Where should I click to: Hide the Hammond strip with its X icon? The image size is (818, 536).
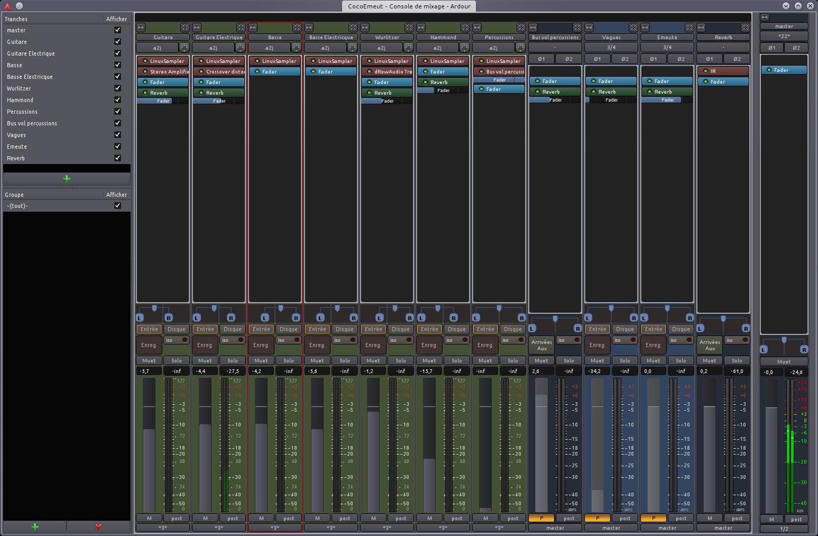(465, 28)
